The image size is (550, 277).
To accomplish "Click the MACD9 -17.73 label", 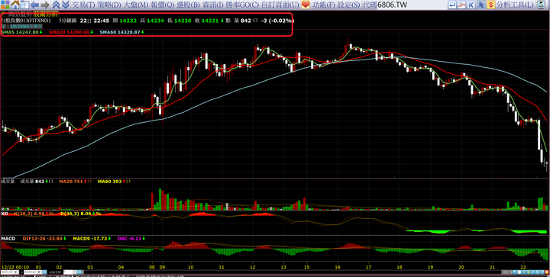I will coord(90,239).
